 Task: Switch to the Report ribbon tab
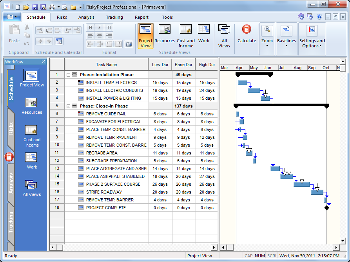pyautogui.click(x=141, y=17)
